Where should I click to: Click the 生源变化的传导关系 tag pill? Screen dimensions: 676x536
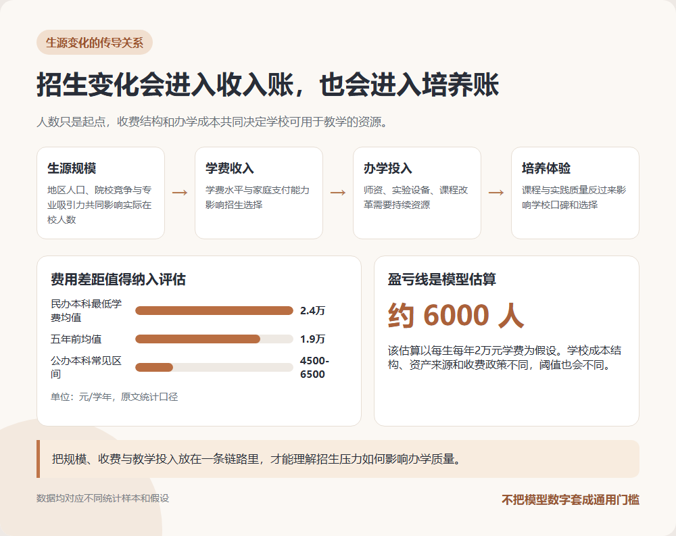pos(95,43)
